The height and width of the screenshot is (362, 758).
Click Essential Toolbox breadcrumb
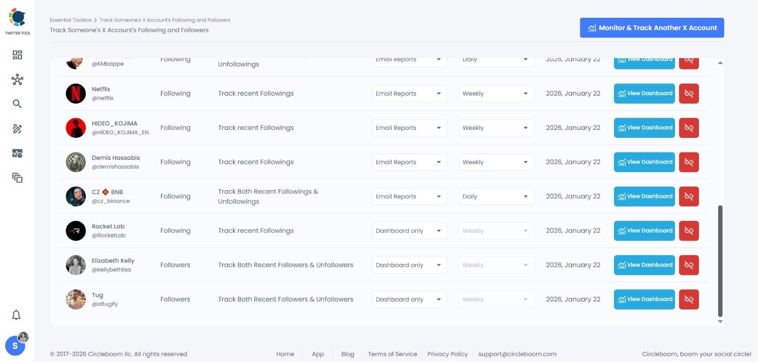pyautogui.click(x=70, y=20)
